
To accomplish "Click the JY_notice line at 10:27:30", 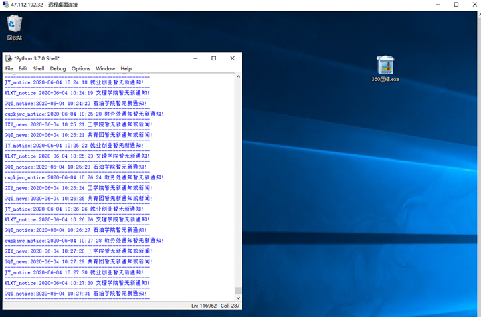I will click(x=74, y=272).
